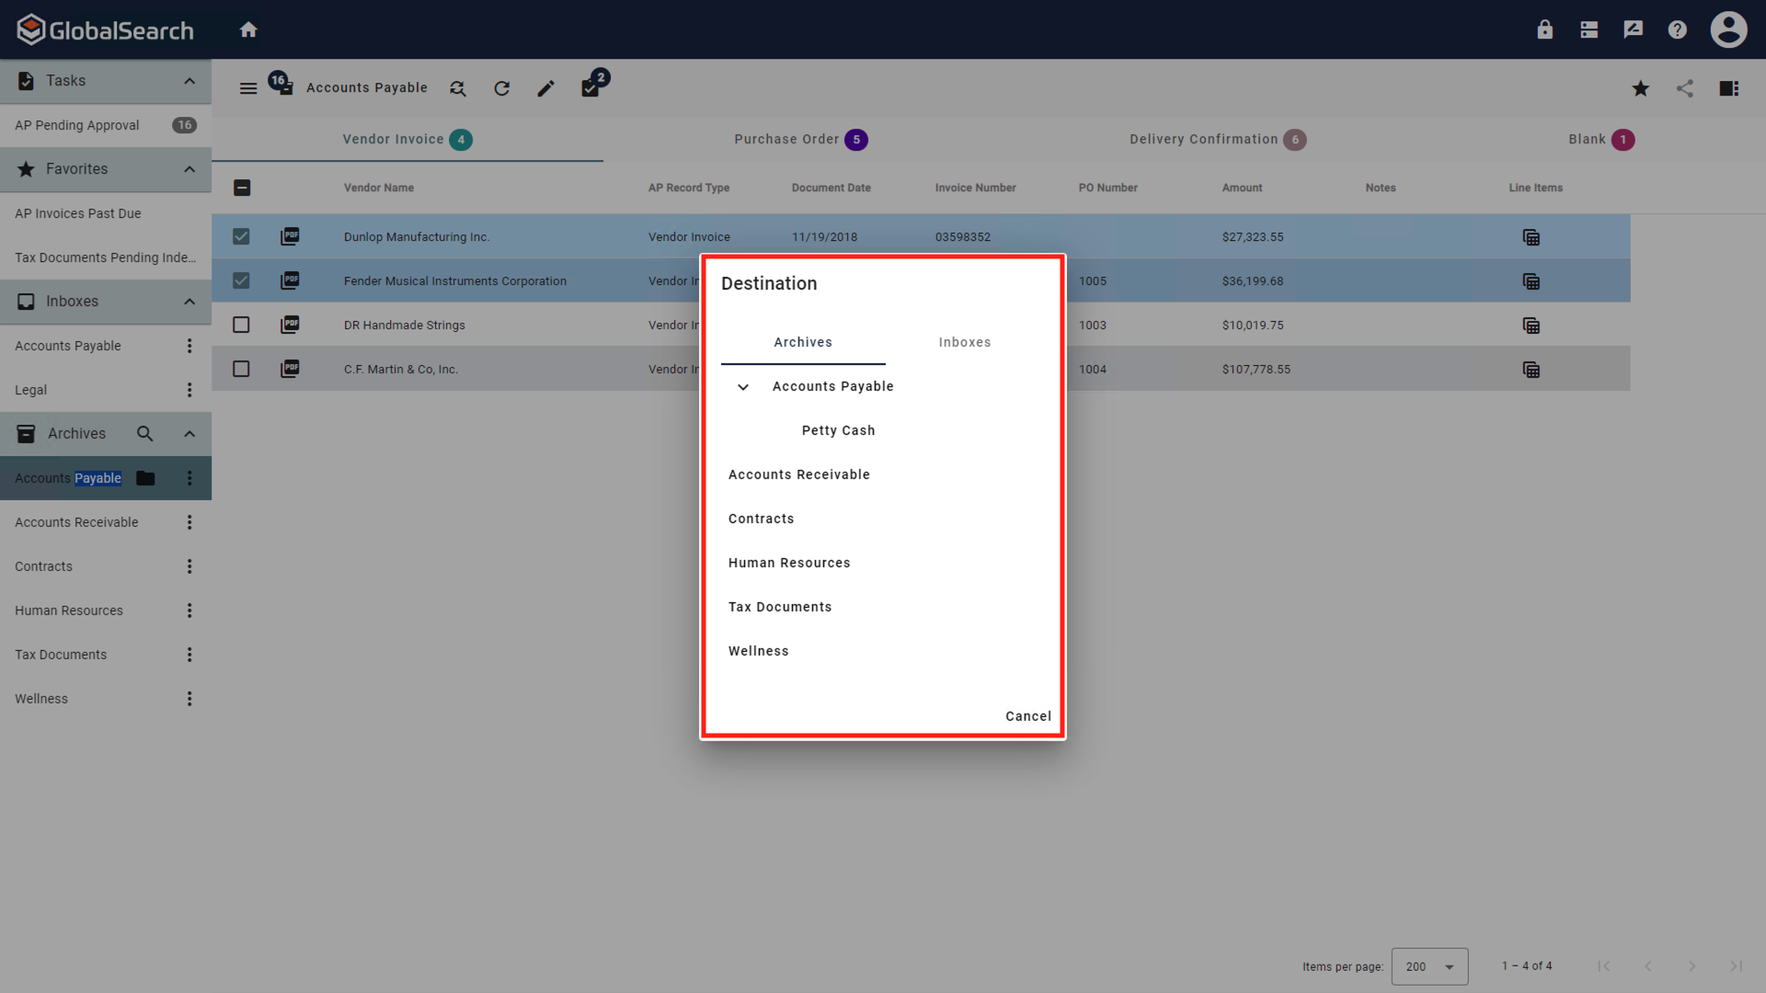Toggle the DR Handmade Strings row checkbox

pyautogui.click(x=241, y=325)
